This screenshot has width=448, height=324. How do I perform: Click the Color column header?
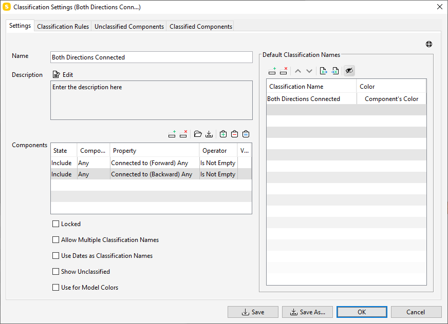pos(391,86)
